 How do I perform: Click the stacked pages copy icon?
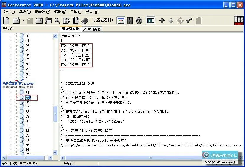pyautogui.click(x=76, y=20)
